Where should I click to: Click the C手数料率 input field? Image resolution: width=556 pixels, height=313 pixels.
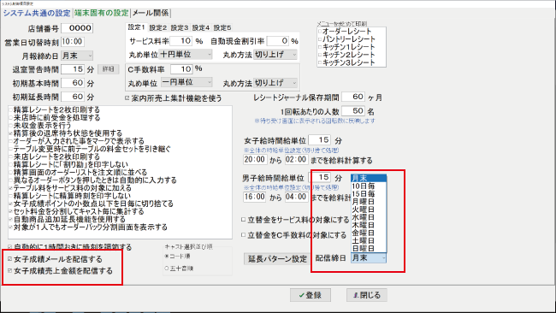click(181, 68)
